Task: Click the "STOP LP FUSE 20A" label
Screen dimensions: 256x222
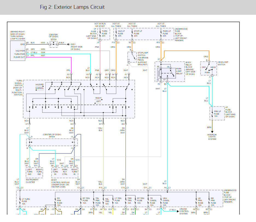Action: coord(138,33)
